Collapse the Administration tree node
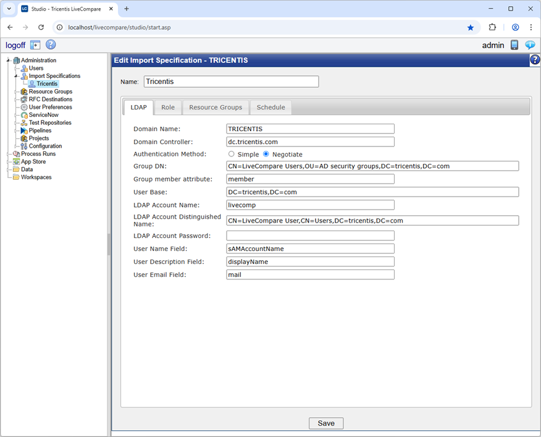 point(9,60)
